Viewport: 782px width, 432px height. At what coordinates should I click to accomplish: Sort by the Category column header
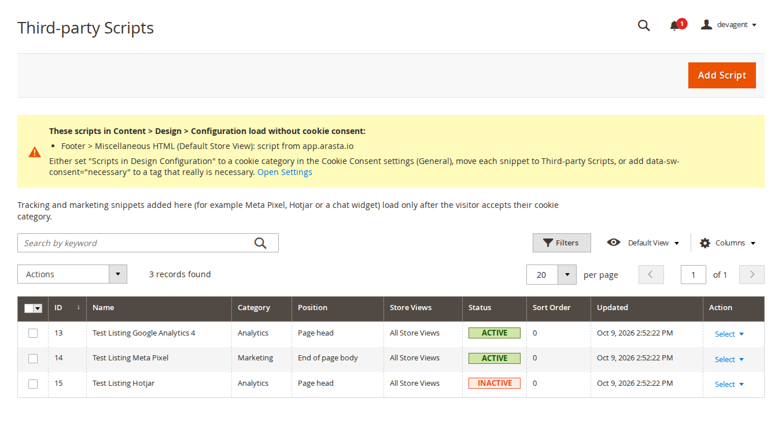click(261, 308)
